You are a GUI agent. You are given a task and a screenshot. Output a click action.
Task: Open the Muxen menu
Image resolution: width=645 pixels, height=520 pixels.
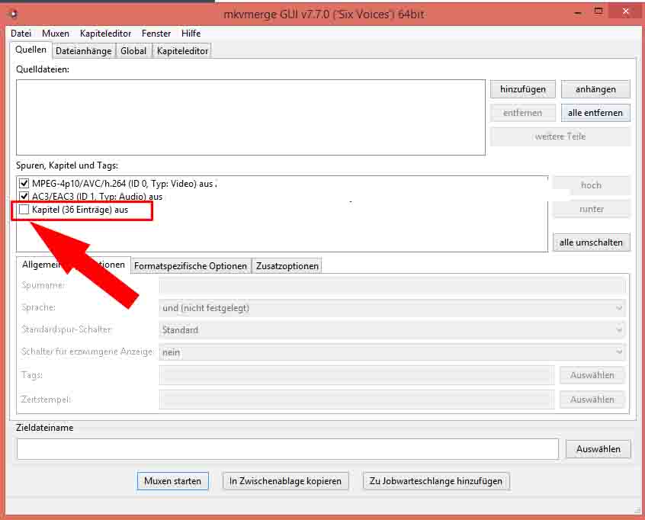tap(56, 34)
